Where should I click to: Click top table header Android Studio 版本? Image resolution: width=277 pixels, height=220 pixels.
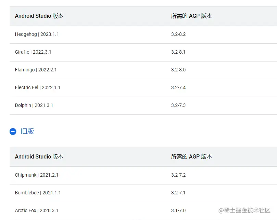[x=39, y=16]
